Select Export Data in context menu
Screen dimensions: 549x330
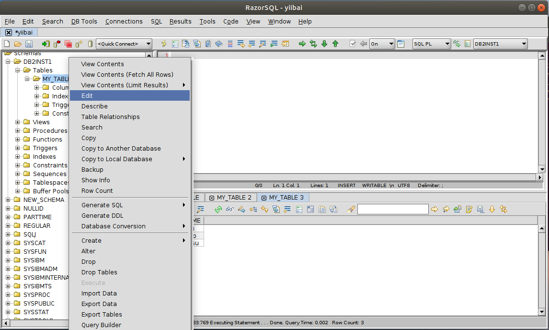tap(99, 304)
